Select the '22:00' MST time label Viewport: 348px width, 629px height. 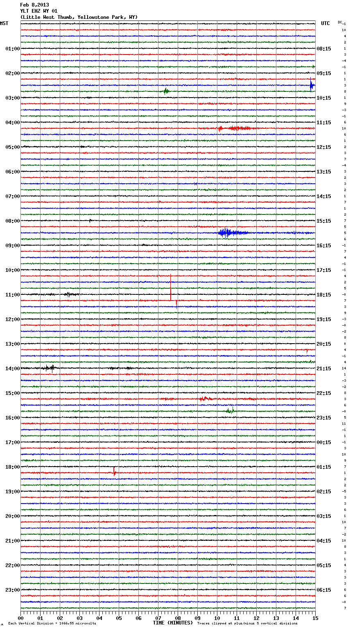[13, 565]
